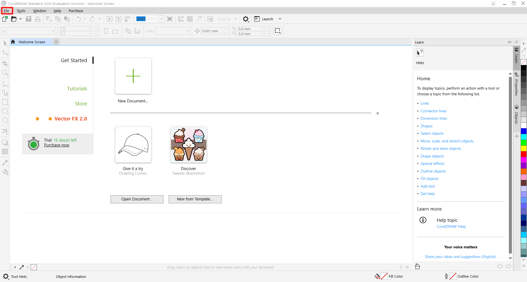Click the Hints icon in Learn panel
This screenshot has height=282, width=527.
pyautogui.click(x=420, y=53)
